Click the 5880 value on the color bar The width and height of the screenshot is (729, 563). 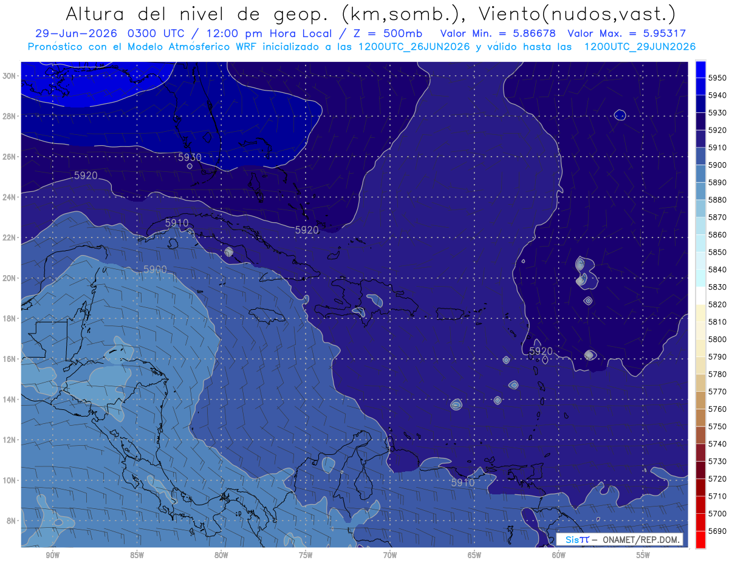717,200
